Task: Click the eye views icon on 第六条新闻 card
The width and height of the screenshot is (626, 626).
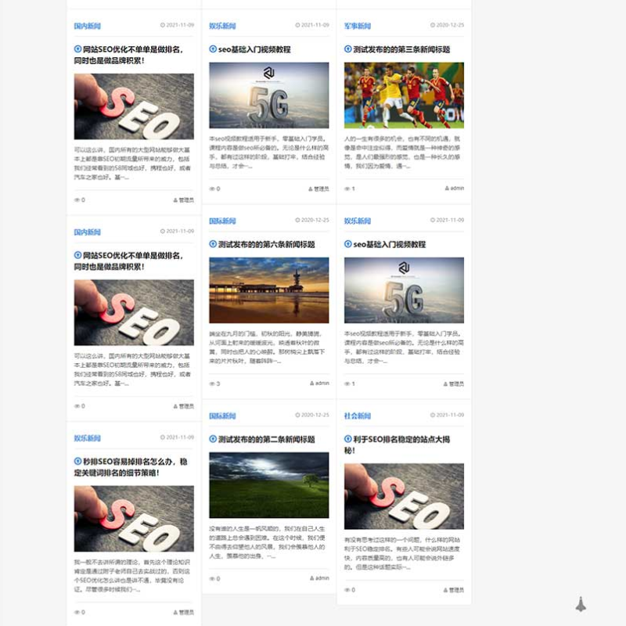Action: pyautogui.click(x=212, y=383)
